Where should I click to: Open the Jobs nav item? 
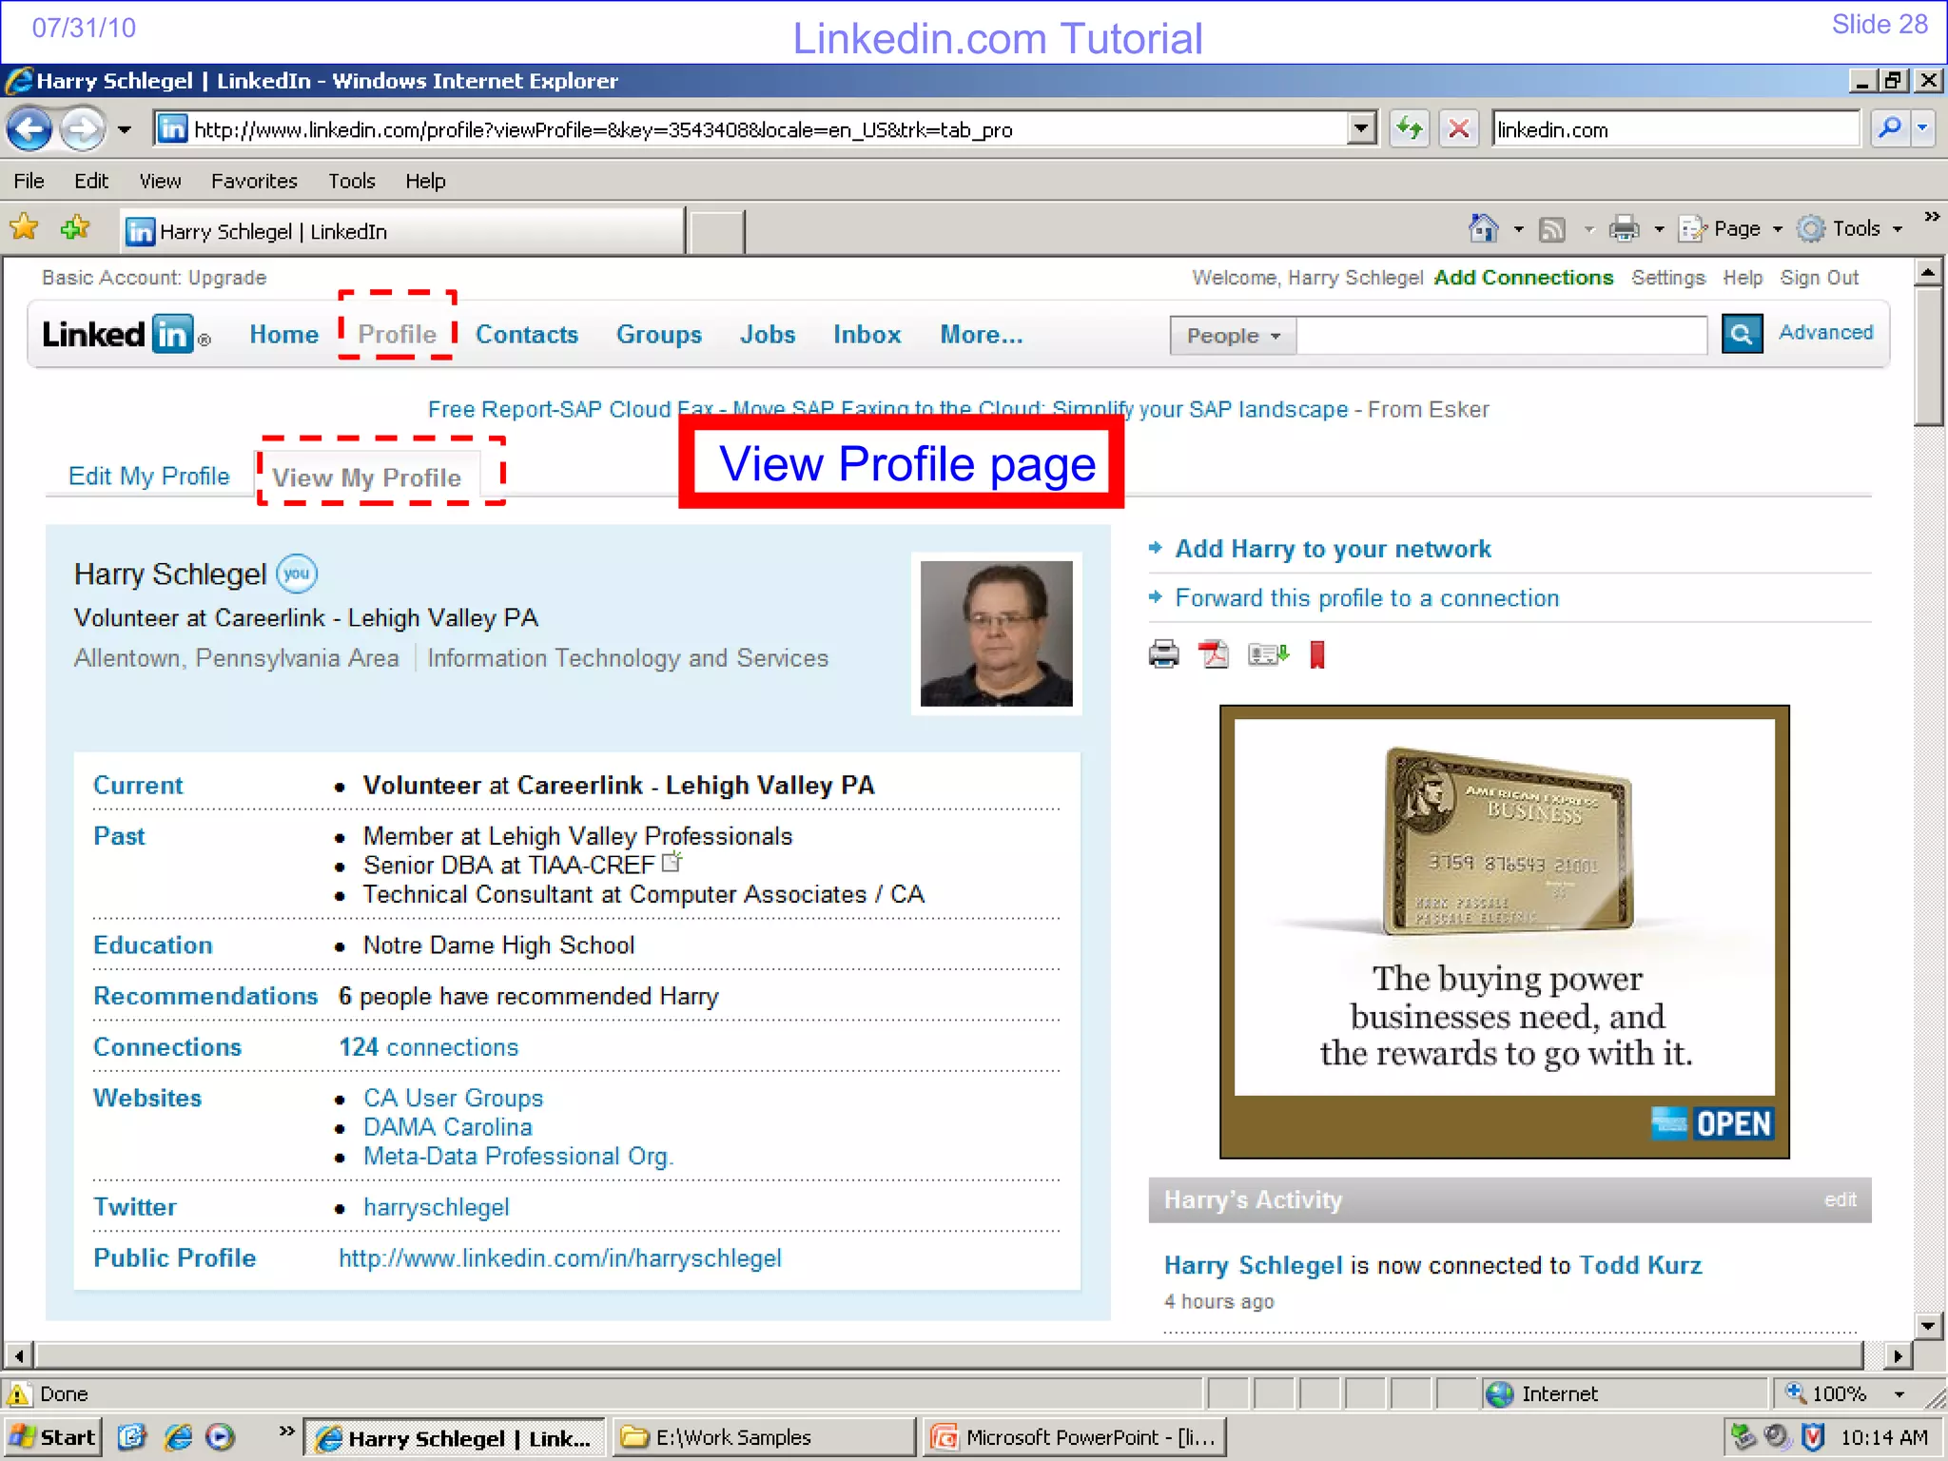tap(768, 334)
